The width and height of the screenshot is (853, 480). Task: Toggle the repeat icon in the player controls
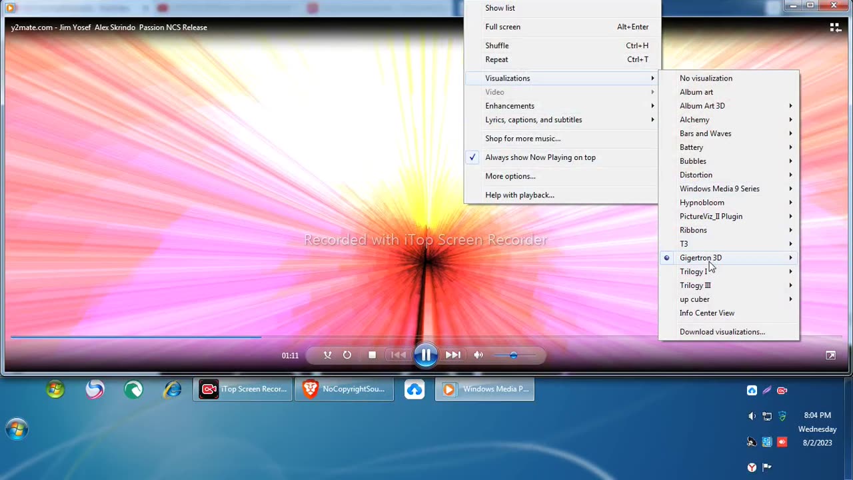tap(347, 355)
